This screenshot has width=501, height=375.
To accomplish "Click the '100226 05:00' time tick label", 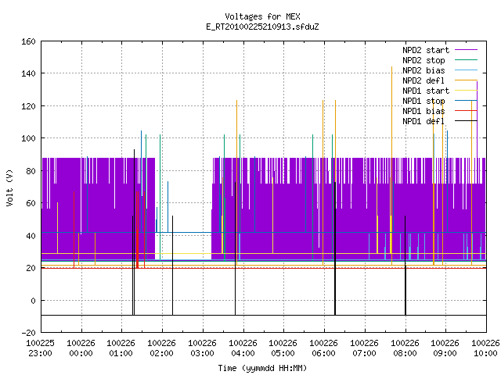I will tap(283, 348).
